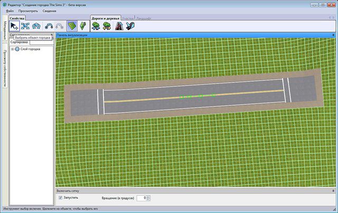Open the Сведения menu

point(50,11)
